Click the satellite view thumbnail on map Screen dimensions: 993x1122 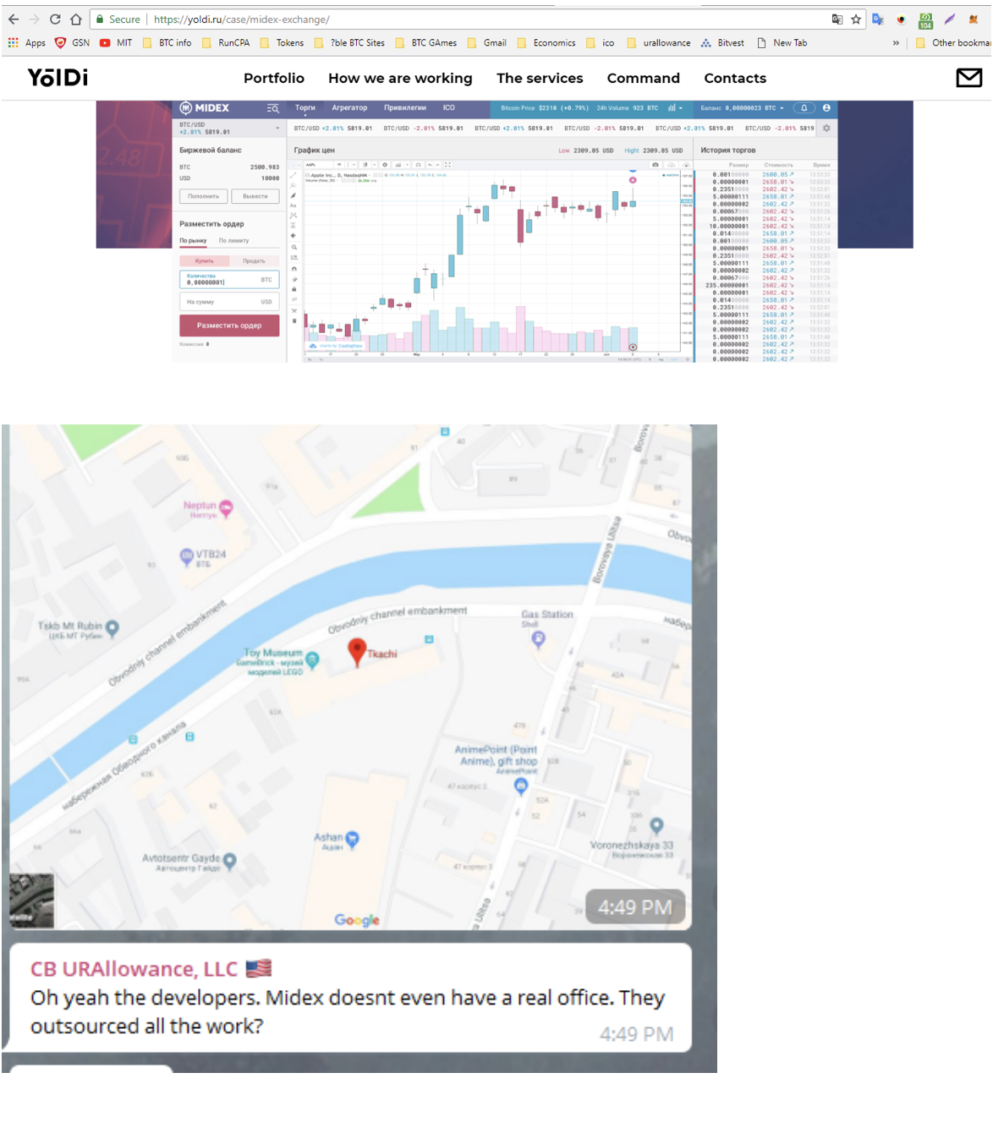[31, 900]
